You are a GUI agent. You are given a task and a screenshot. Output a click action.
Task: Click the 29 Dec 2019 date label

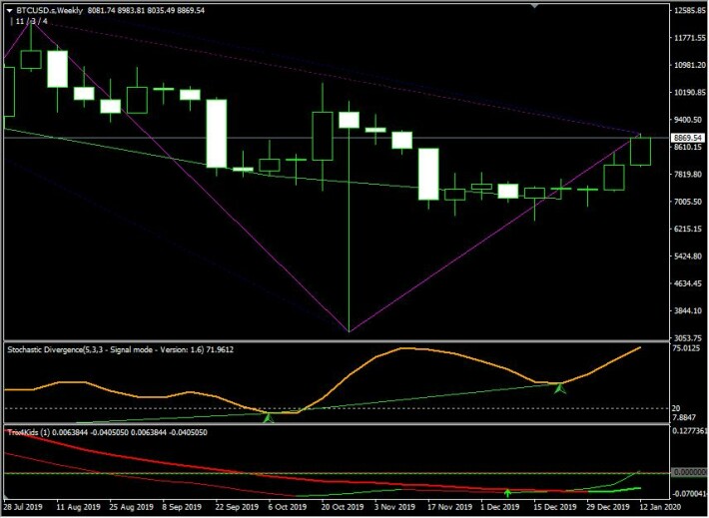(x=608, y=507)
